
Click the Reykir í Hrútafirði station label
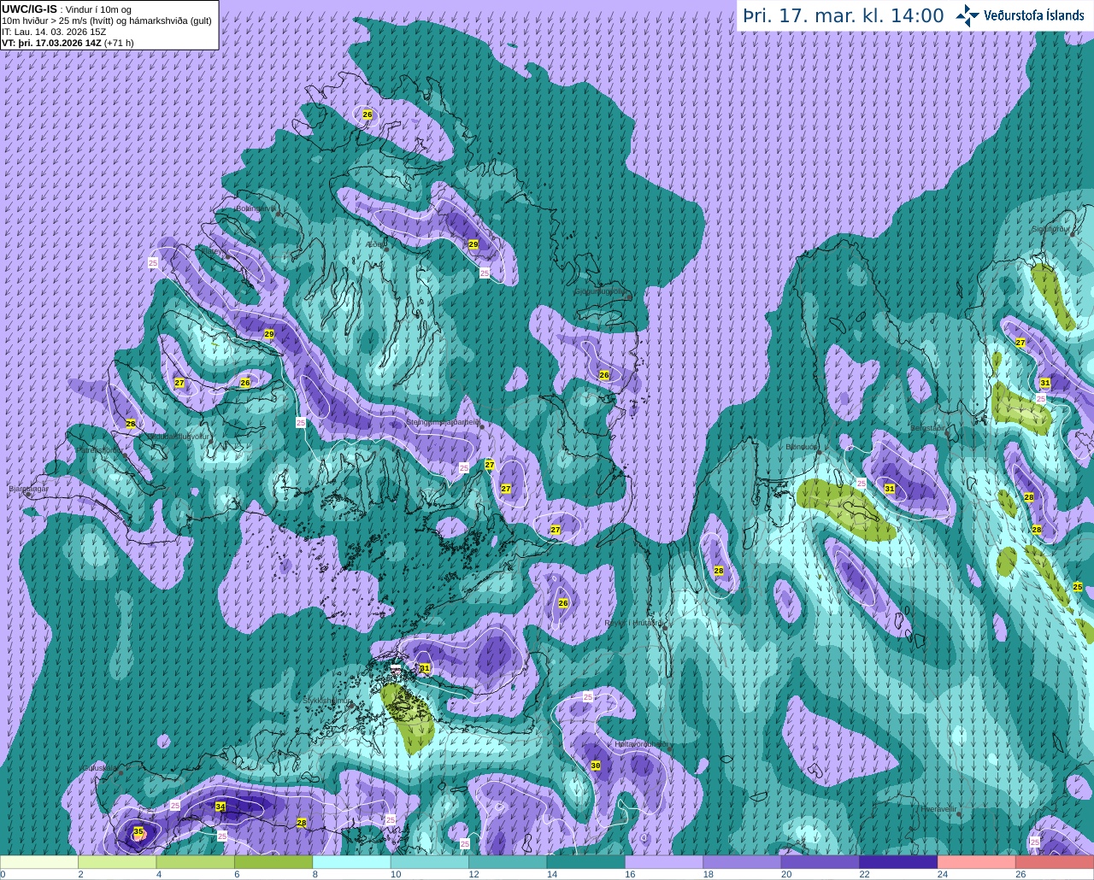click(635, 623)
